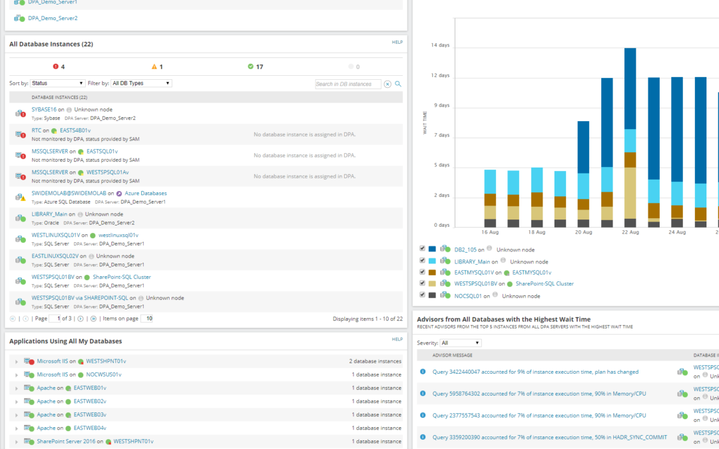Uncheck the WESTSPSQL01BV legend checkbox
The width and height of the screenshot is (719, 449).
[x=422, y=283]
